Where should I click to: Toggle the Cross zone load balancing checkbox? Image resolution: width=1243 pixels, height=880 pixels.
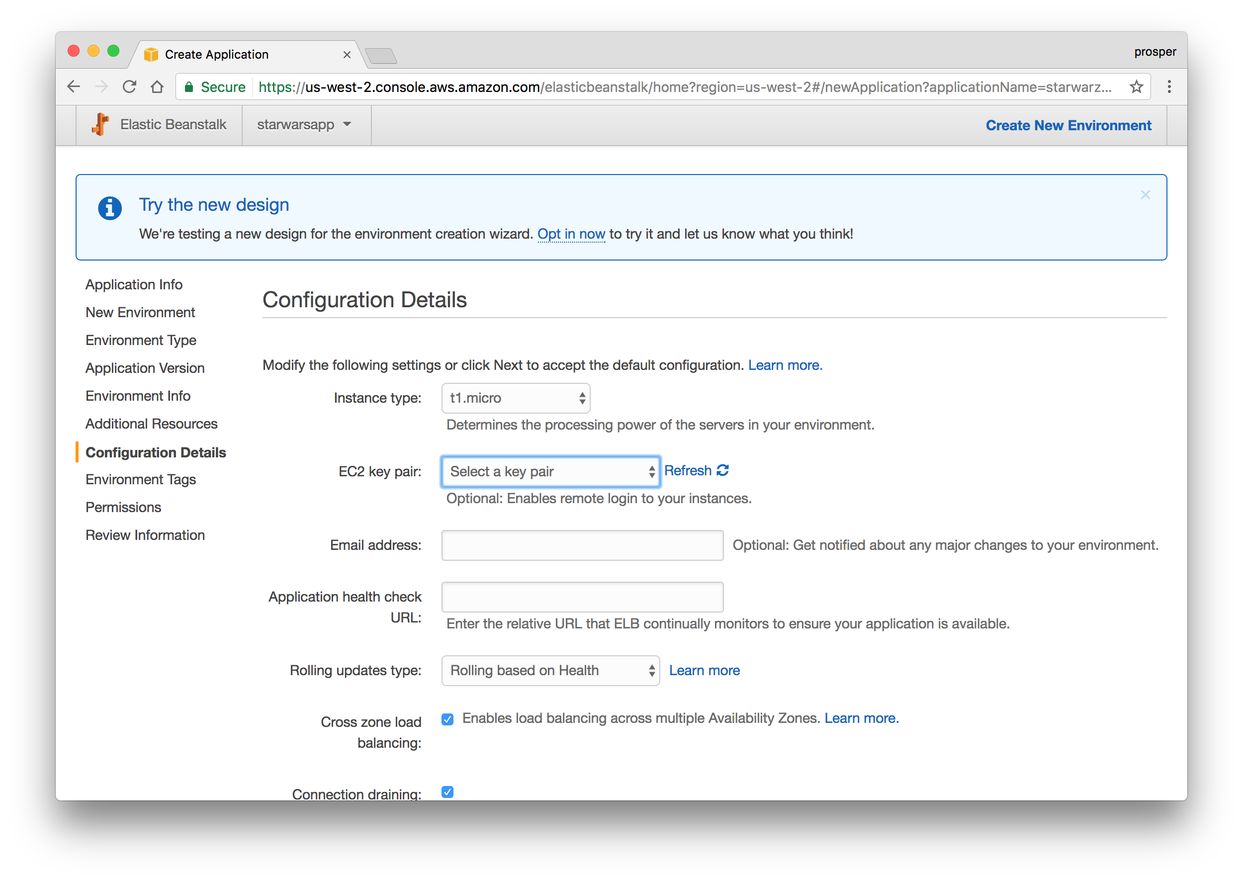pyautogui.click(x=447, y=719)
